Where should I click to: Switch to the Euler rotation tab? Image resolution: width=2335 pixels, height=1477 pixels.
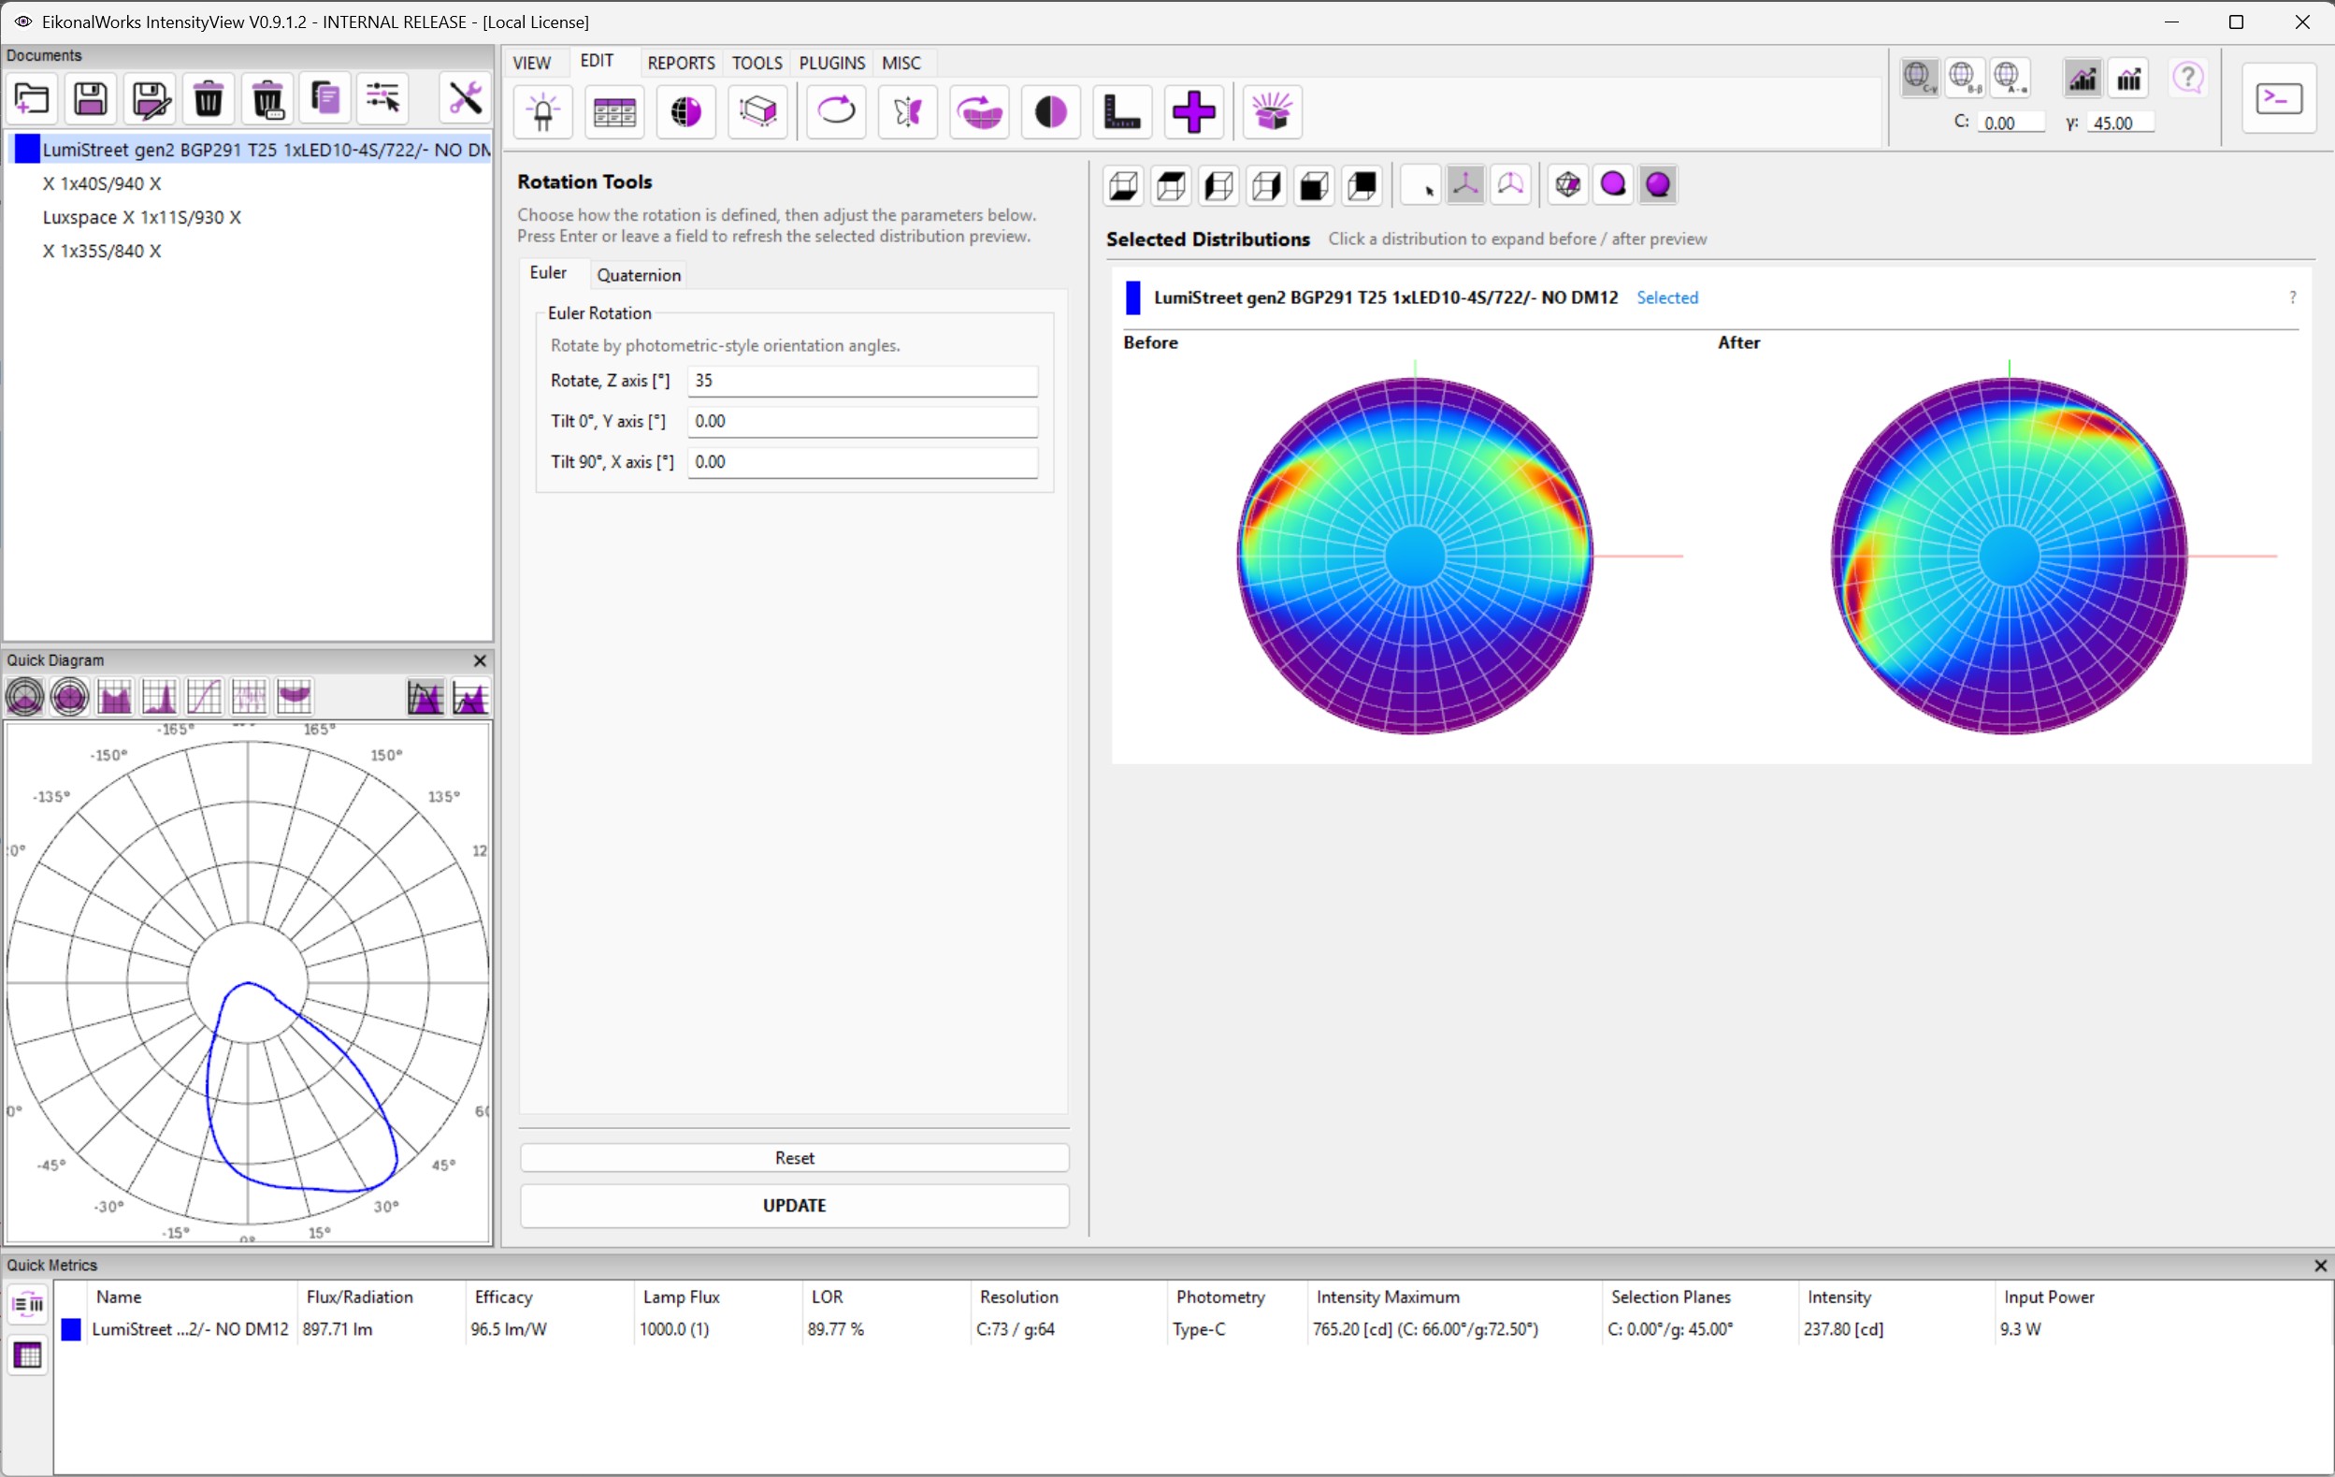tap(548, 273)
